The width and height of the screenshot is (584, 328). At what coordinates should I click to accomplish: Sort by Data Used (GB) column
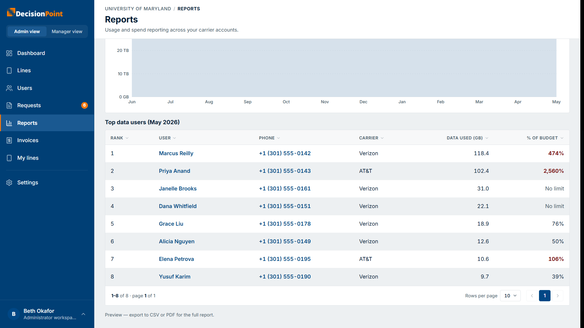click(468, 138)
